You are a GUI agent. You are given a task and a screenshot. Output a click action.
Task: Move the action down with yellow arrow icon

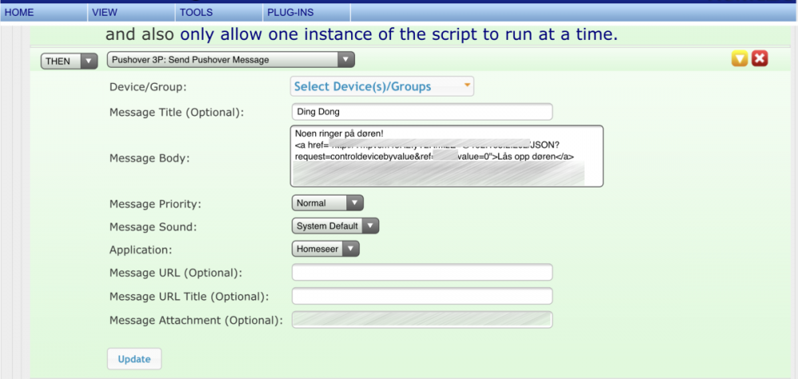[740, 59]
